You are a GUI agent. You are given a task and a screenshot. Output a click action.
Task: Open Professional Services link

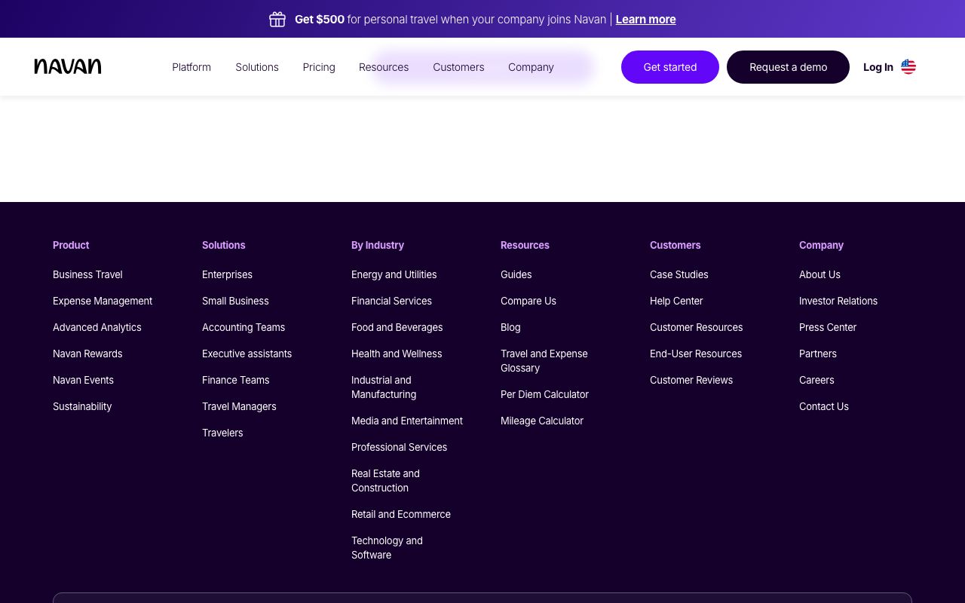pyautogui.click(x=399, y=448)
